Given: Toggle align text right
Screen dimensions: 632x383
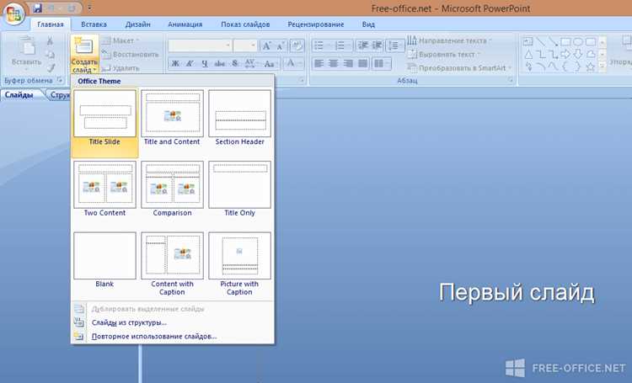Looking at the screenshot, I should [x=348, y=64].
